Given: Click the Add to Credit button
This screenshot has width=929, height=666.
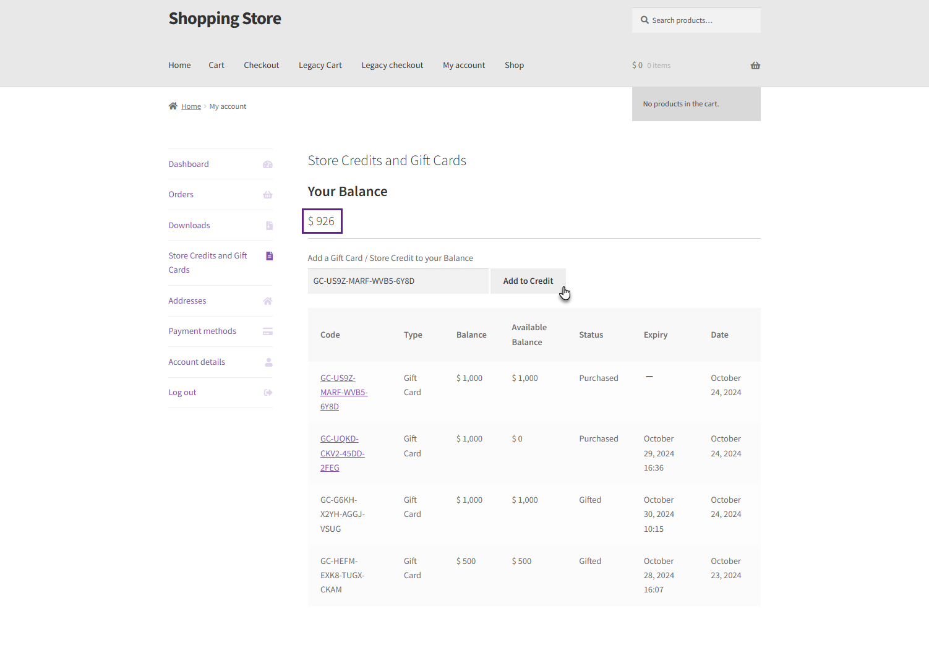Looking at the screenshot, I should [528, 281].
